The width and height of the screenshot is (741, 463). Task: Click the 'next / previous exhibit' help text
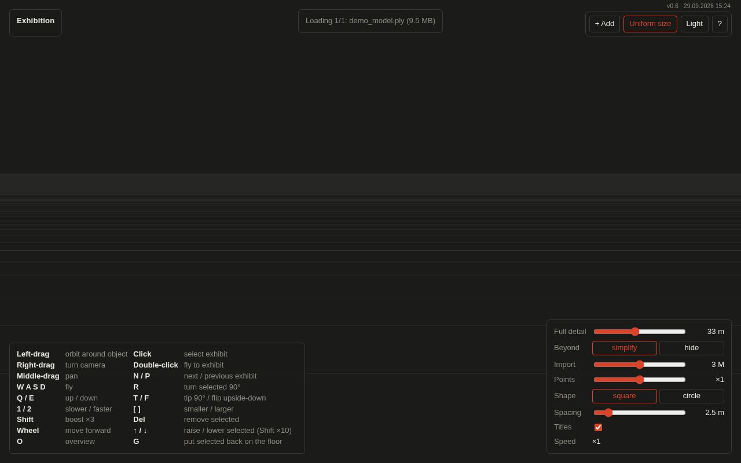point(221,376)
